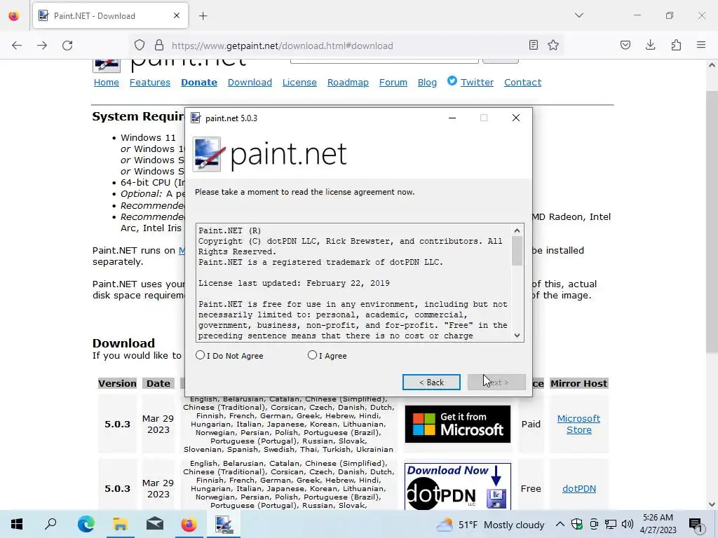Screen dimensions: 718x538
Task: Click the paint.net installer title bar icon
Action: click(196, 118)
